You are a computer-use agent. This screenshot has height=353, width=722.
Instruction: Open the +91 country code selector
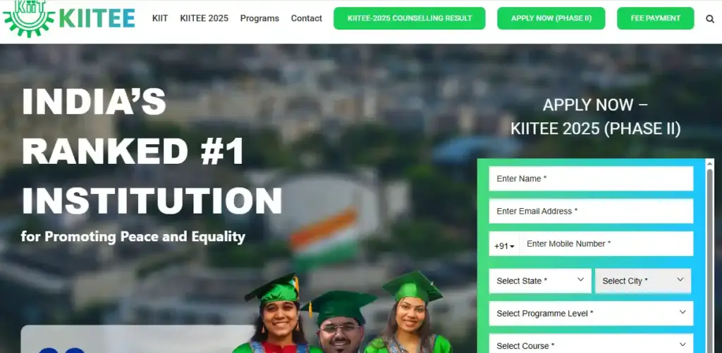click(504, 246)
